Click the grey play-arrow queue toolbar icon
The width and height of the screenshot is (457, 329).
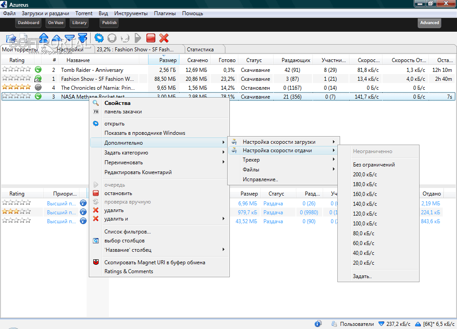coord(138,38)
